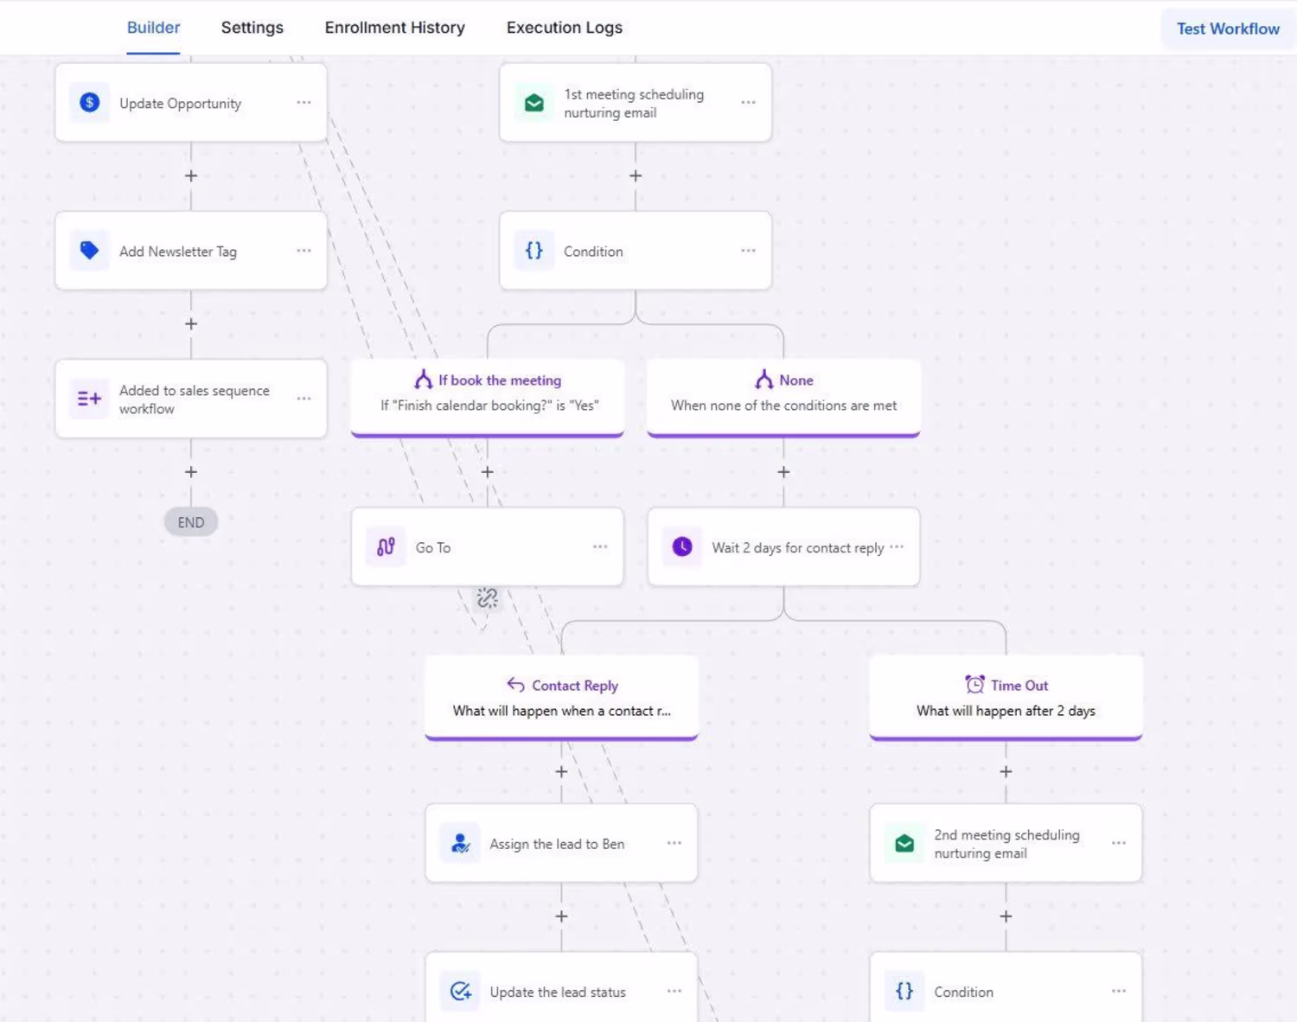The image size is (1297, 1022).
Task: Open the Update Opportunity options menu
Action: [303, 103]
